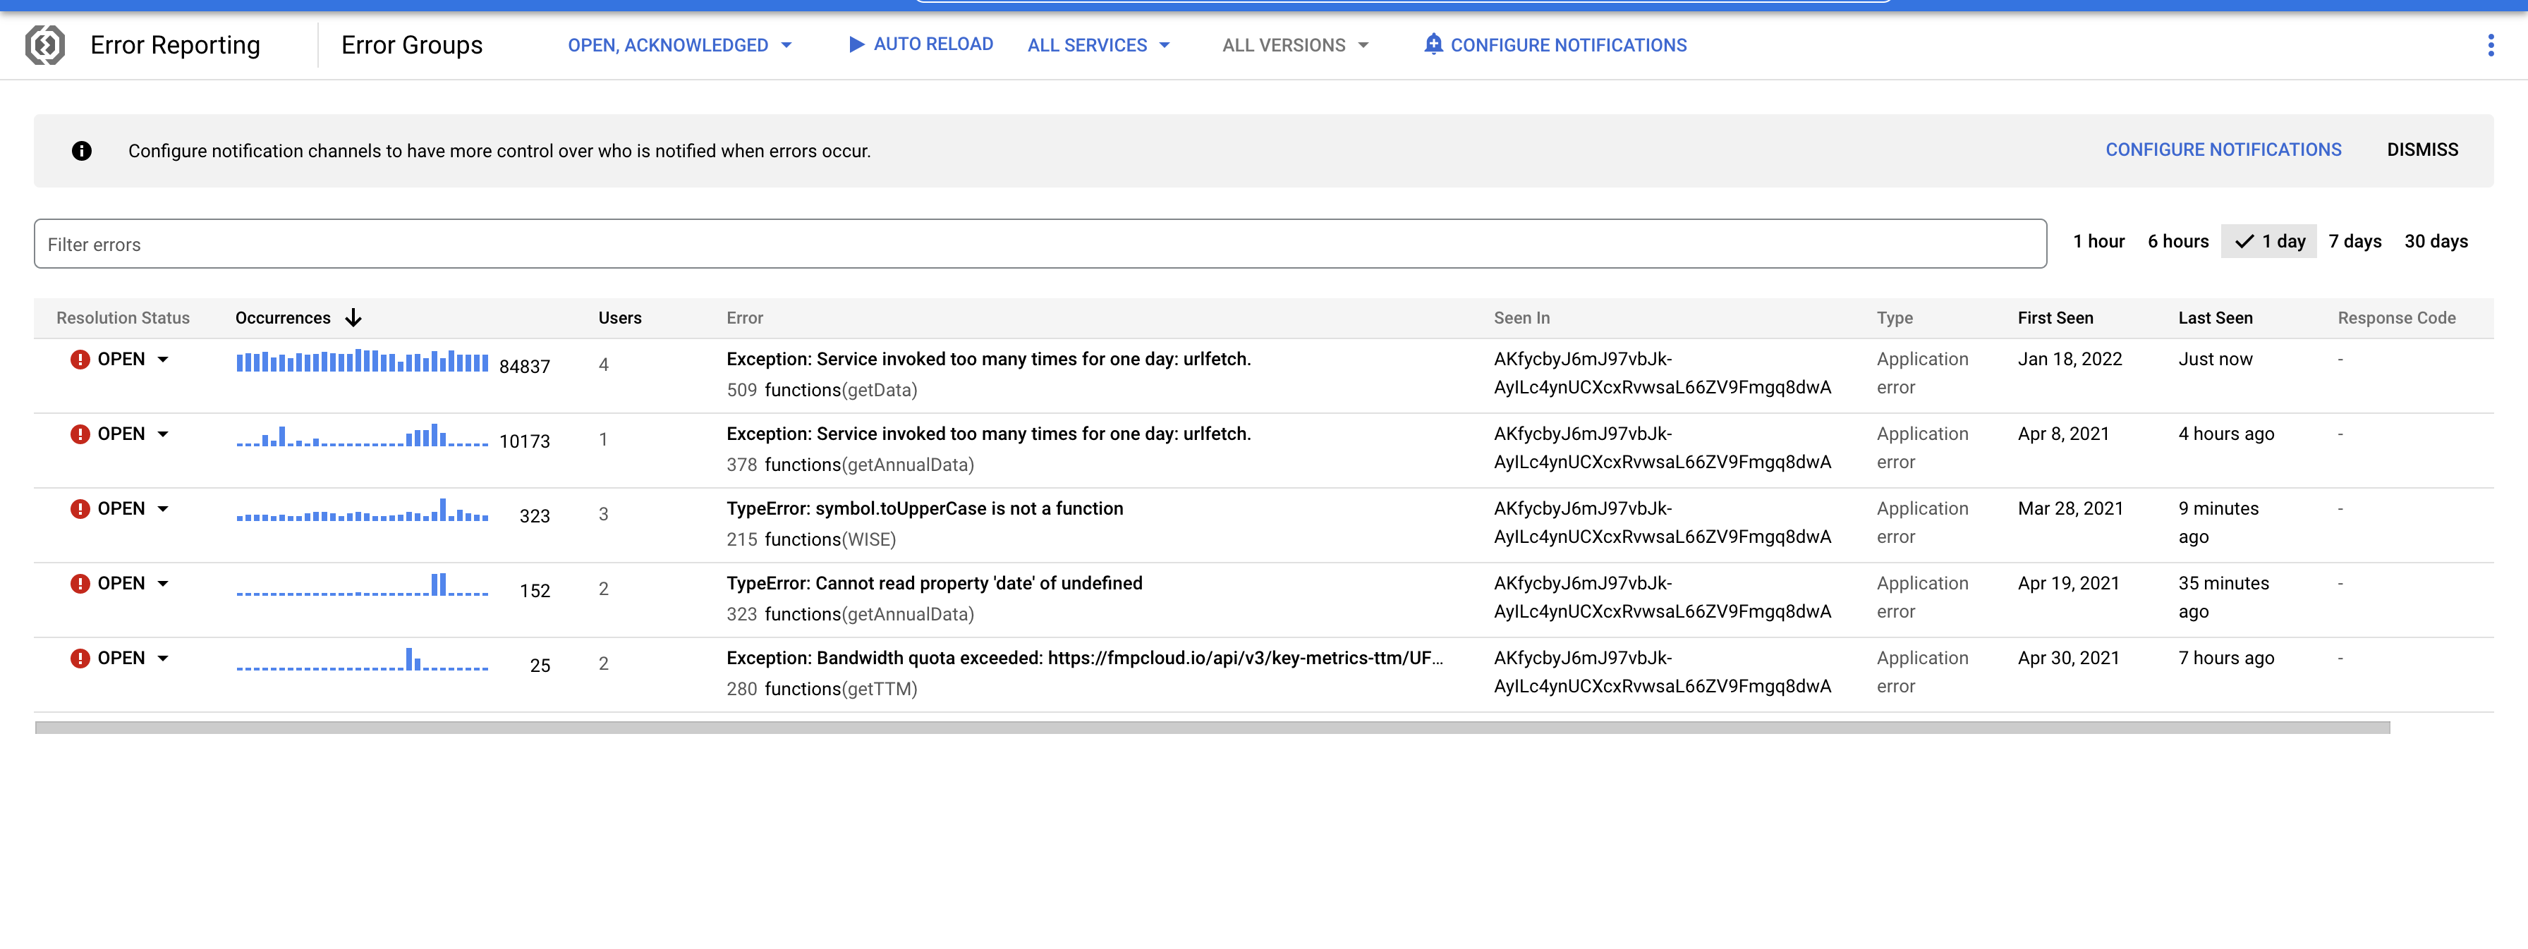
Task: Click occurrences chart for 152 row
Action: 362,584
